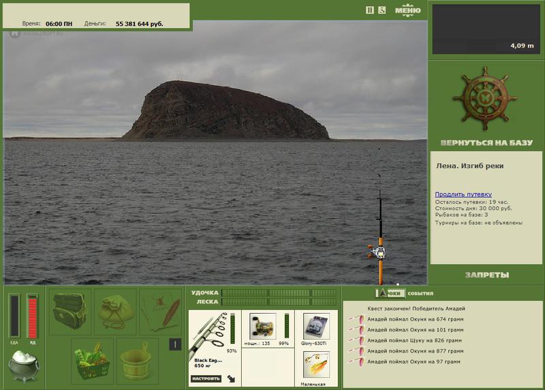
Task: Open the notes and feather journal icon
Action: click(160, 311)
